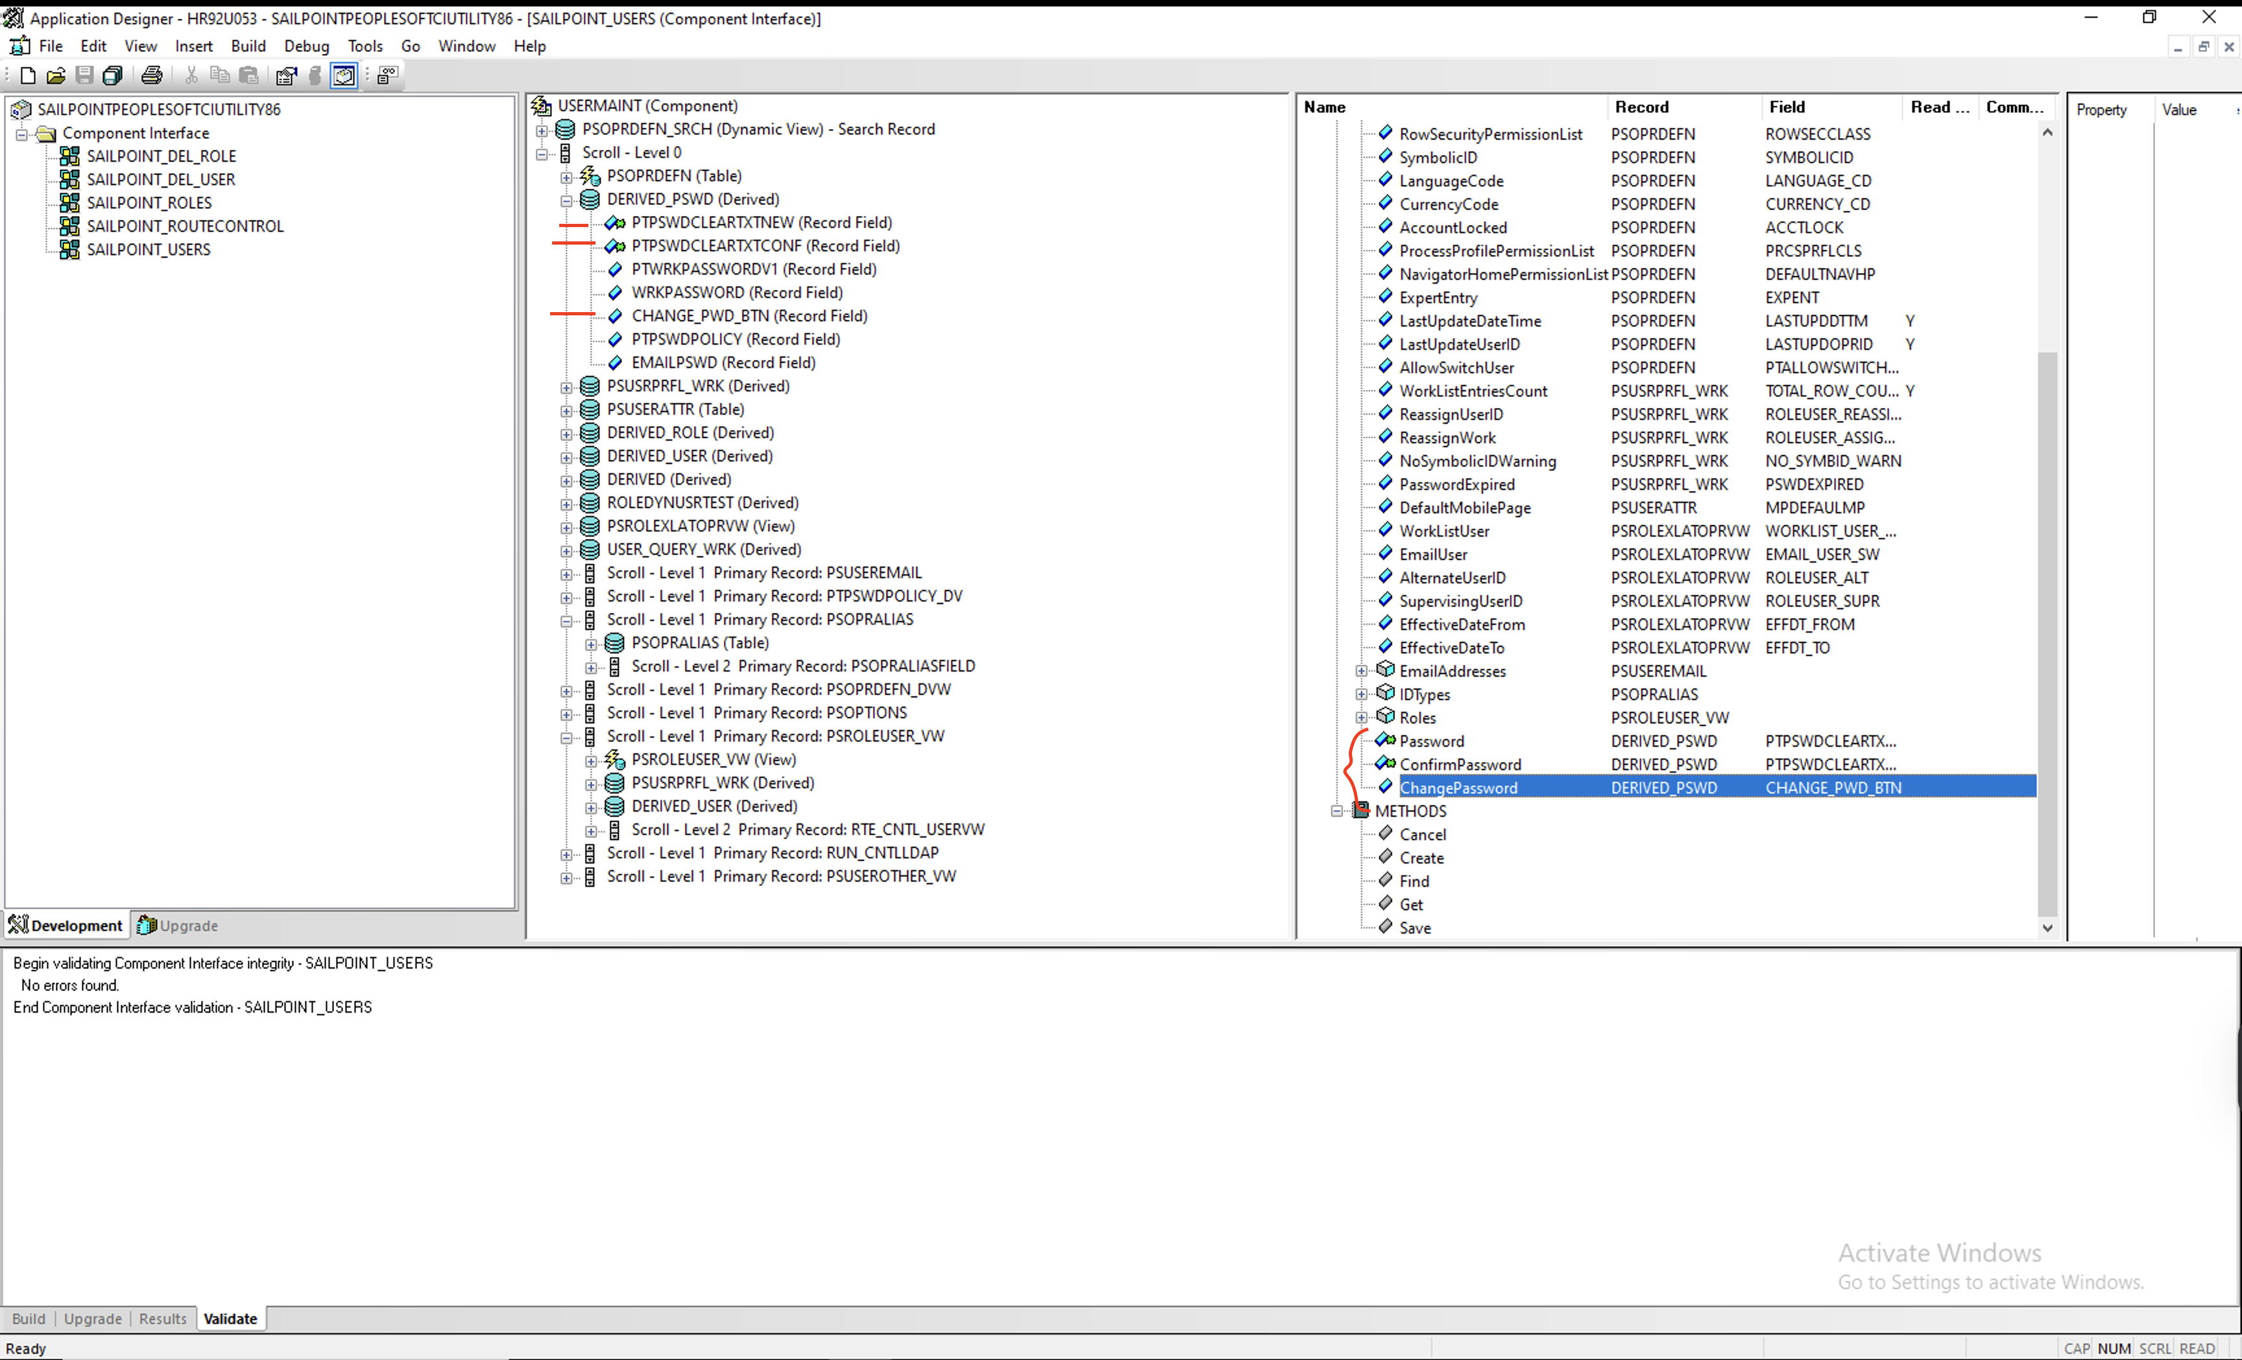Image resolution: width=2242 pixels, height=1360 pixels.
Task: Toggle the Project Workspace toolbar icon
Action: tap(344, 75)
